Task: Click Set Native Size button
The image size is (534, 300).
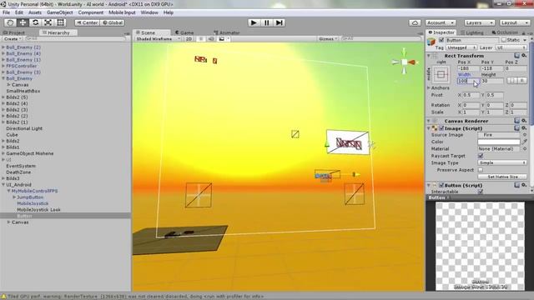Action: click(x=502, y=177)
